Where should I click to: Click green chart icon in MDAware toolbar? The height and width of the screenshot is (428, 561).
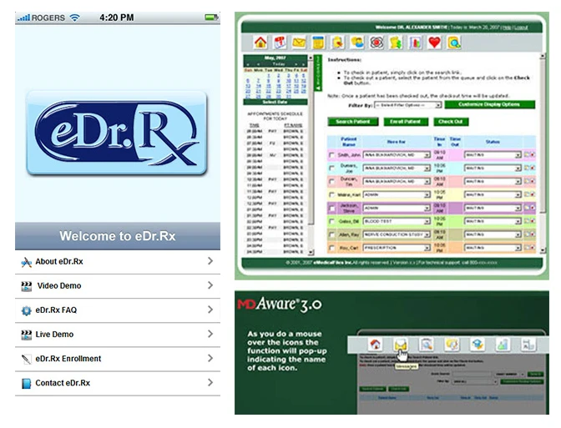[503, 345]
